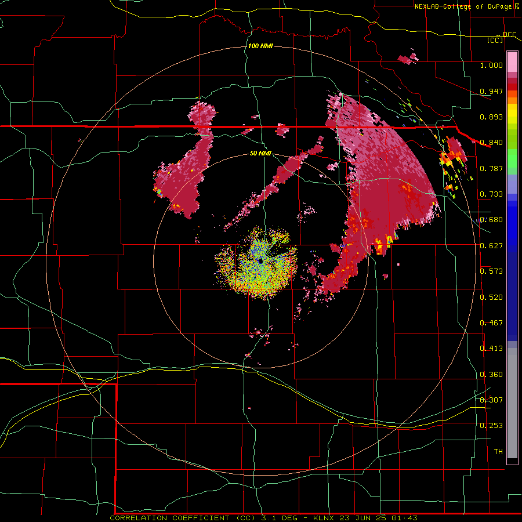This screenshot has width=522, height=522.
Task: Click the 1.000 value on the scale
Action: pyautogui.click(x=491, y=65)
